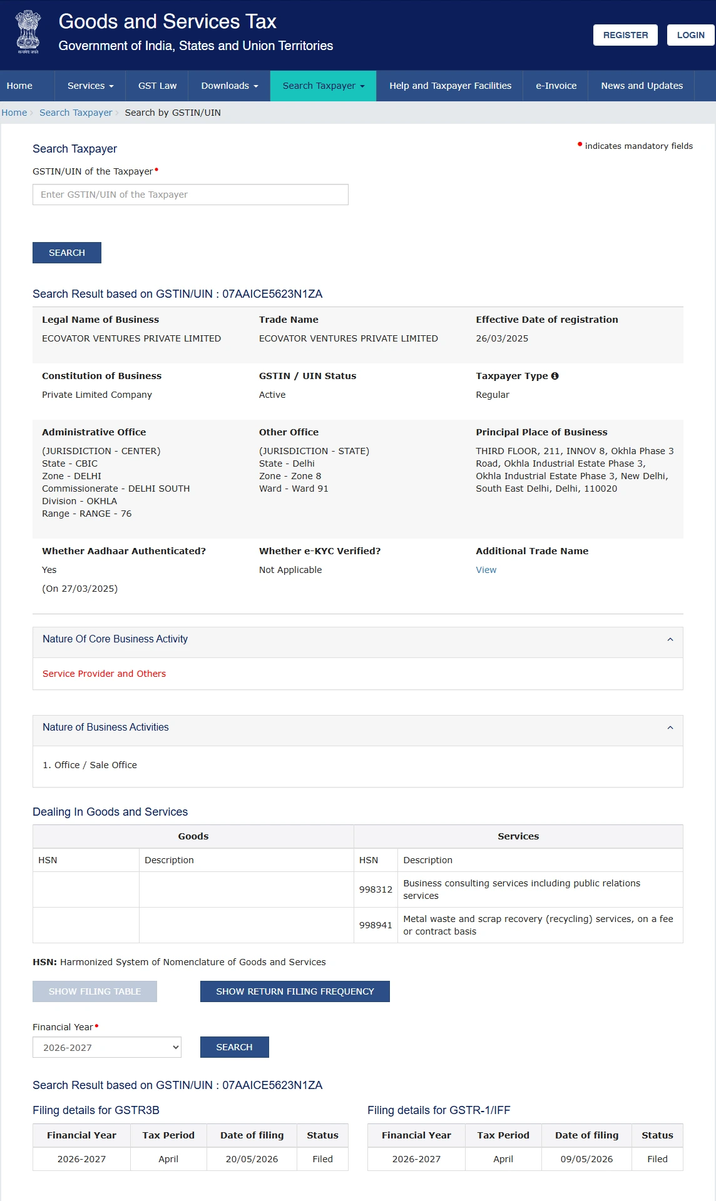
Task: Open News and Updates menu item
Action: 642,86
